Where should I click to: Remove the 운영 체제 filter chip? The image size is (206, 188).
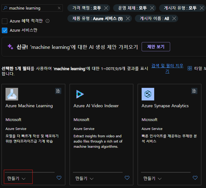click(152, 8)
